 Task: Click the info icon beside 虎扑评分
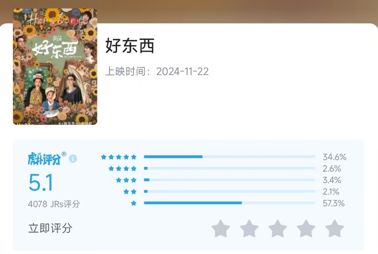(73, 159)
